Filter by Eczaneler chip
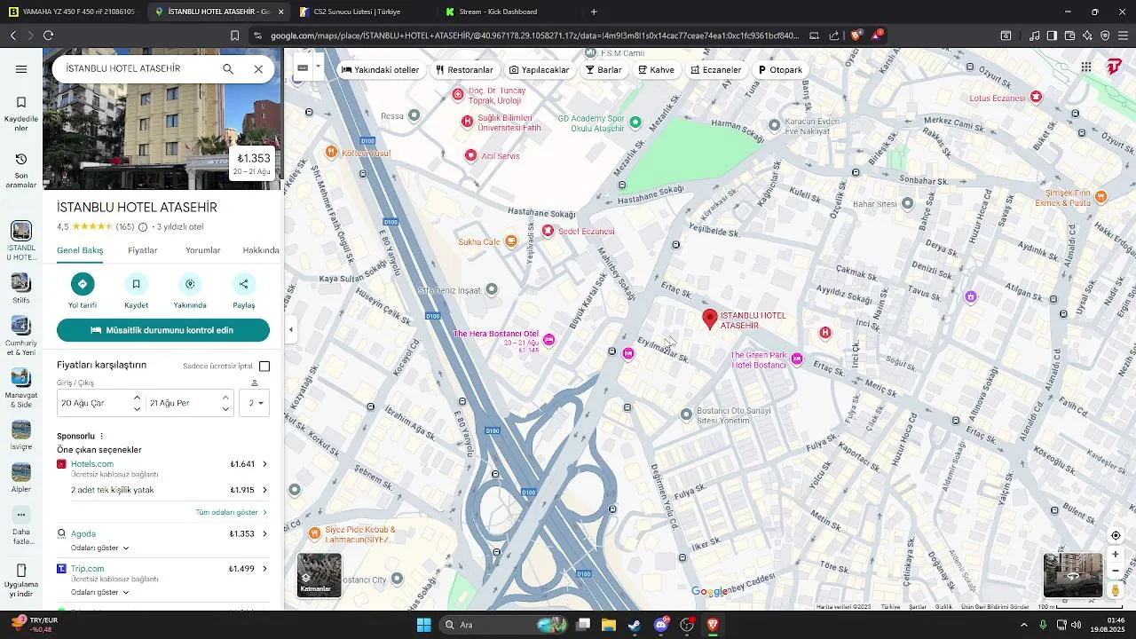The image size is (1136, 639). [x=716, y=70]
